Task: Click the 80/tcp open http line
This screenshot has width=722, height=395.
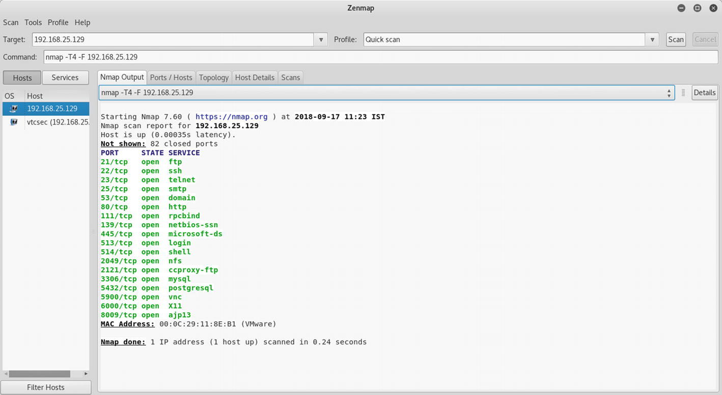Action: [x=144, y=207]
